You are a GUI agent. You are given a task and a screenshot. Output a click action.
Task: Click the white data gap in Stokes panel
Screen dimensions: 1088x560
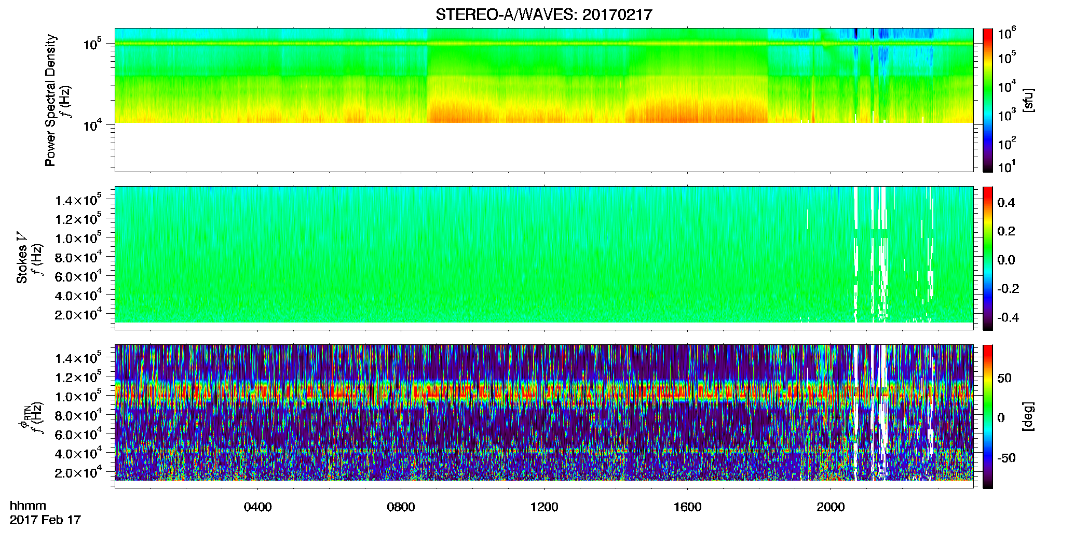pos(857,254)
